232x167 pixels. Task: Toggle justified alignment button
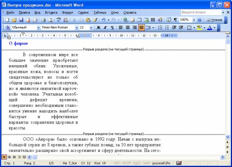coord(141,28)
